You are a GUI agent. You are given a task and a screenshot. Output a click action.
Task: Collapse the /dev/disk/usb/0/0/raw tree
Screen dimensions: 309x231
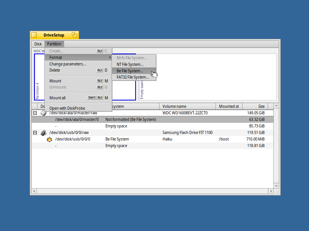tap(35, 132)
